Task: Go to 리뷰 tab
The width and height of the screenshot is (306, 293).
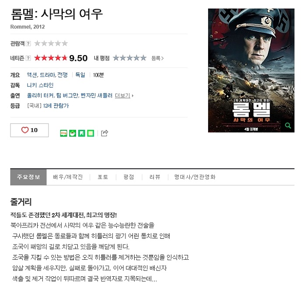Action: click(155, 177)
